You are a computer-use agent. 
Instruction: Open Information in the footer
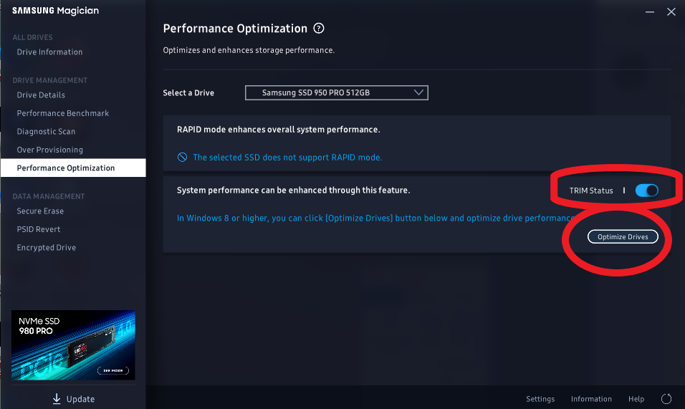click(x=591, y=399)
